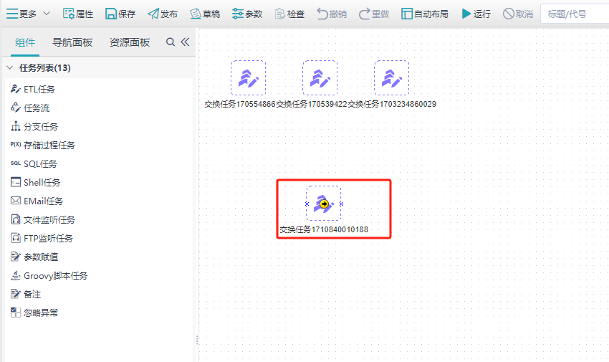The width and height of the screenshot is (609, 362).
Task: Click the 发布 publish icon
Action: [153, 14]
